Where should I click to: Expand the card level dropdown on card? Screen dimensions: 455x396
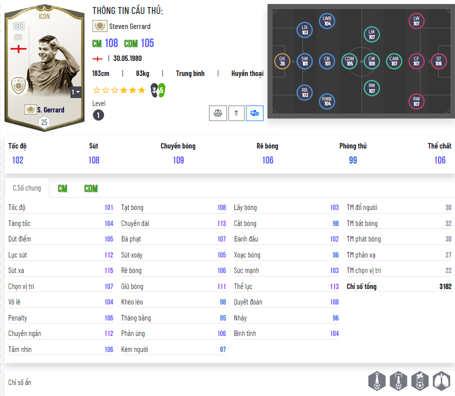tap(75, 92)
